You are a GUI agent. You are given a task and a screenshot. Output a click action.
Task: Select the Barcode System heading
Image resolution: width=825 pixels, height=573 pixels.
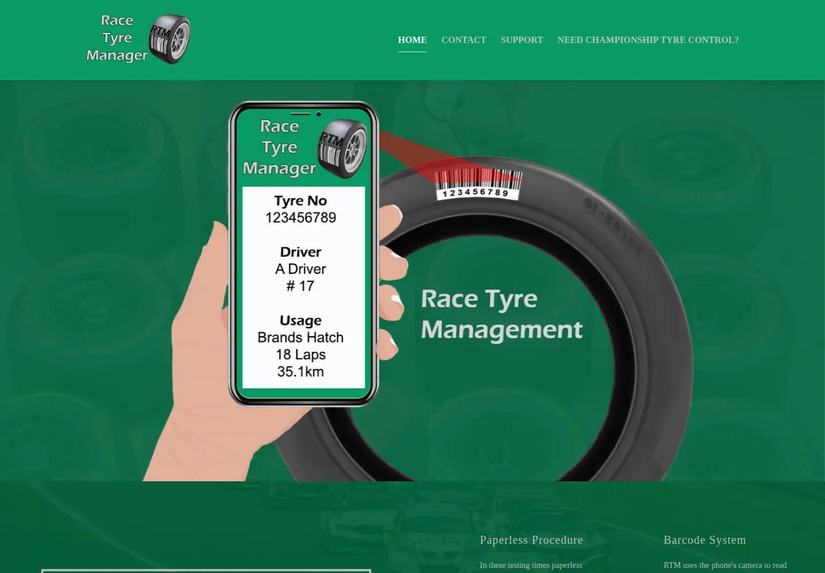[x=705, y=540]
